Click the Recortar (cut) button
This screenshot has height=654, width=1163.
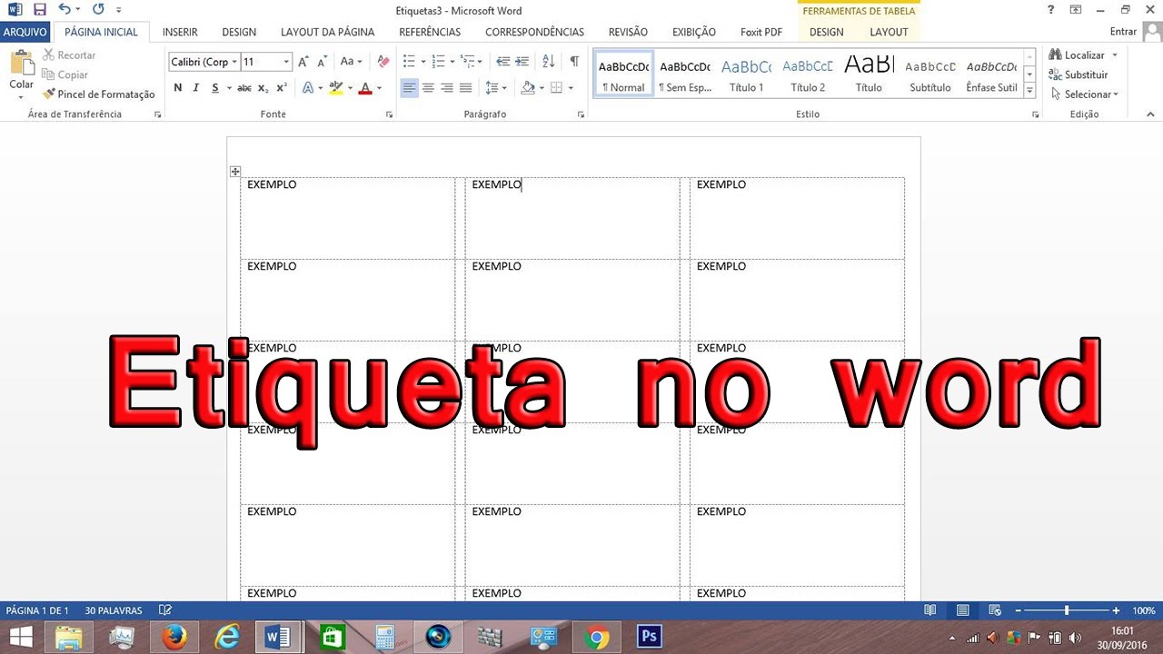point(69,55)
